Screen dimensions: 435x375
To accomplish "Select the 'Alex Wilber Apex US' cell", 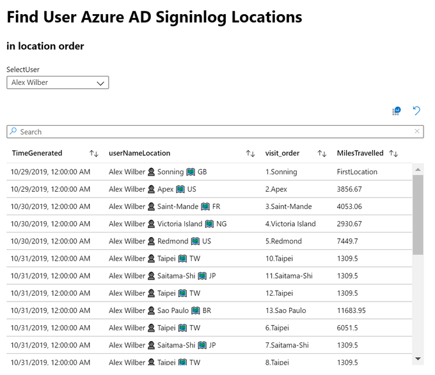I will [x=152, y=189].
